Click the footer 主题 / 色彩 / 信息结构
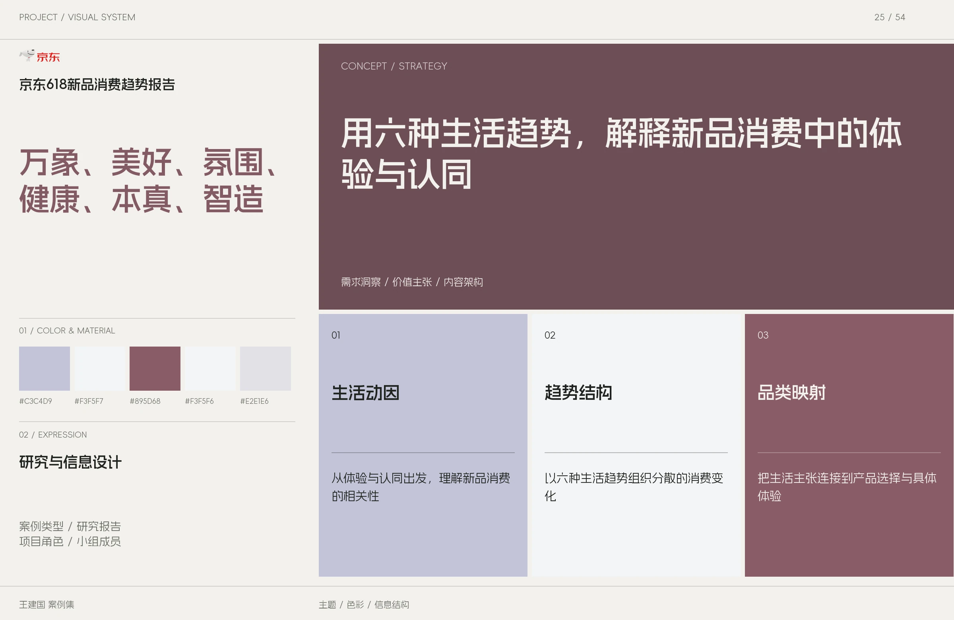Screen dimensions: 954x620 (364, 604)
